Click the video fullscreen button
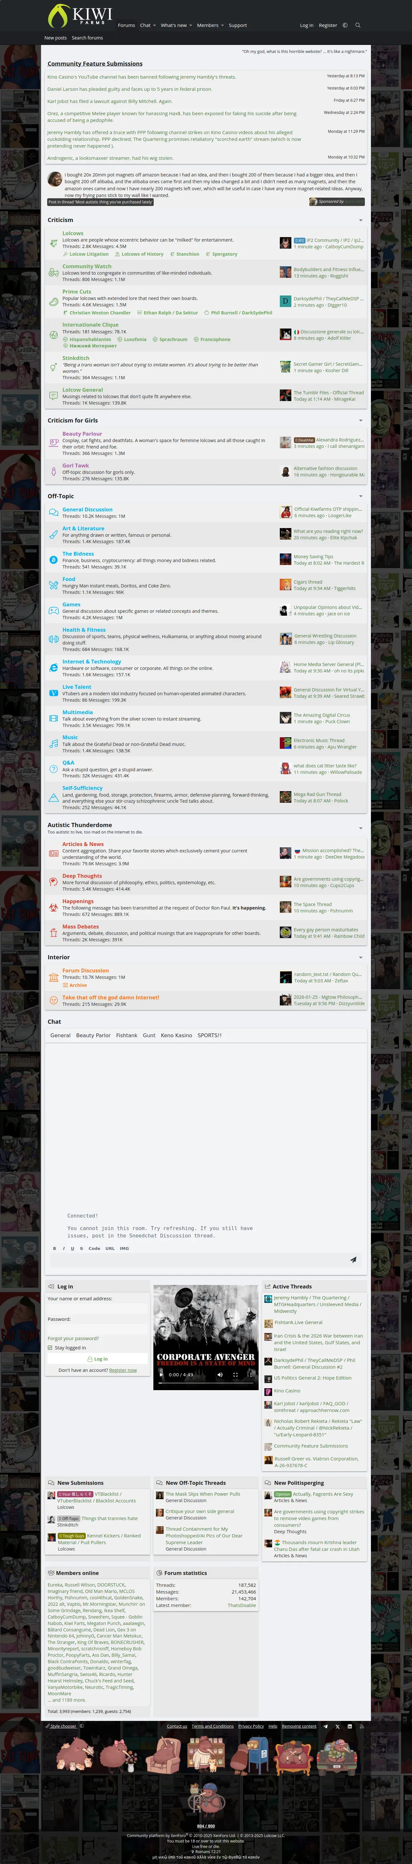412x1864 pixels. pyautogui.click(x=235, y=1374)
